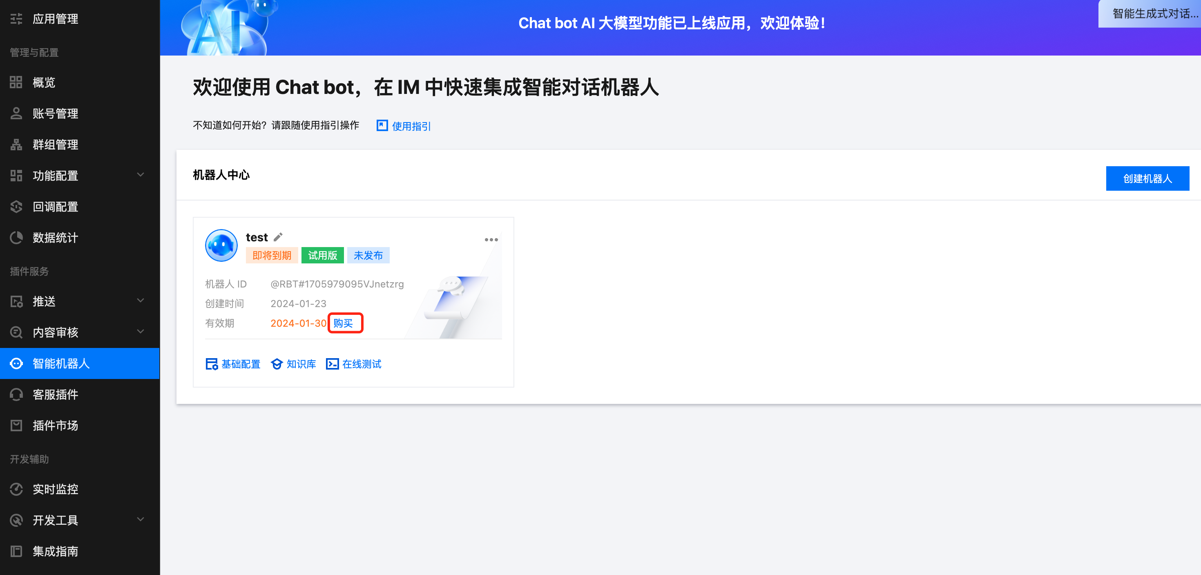This screenshot has width=1201, height=575.
Task: Expand the 功能配置 submenu chevron
Action: pos(141,175)
